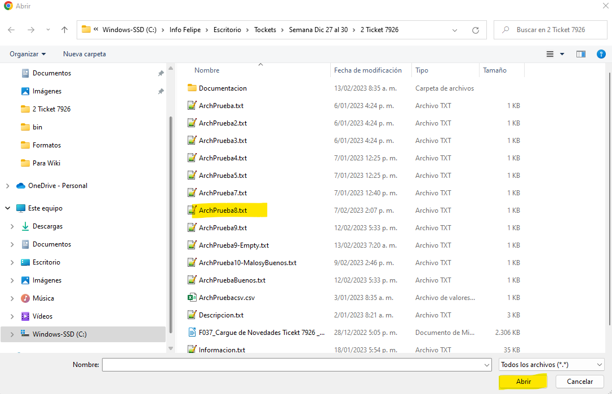Select the ArchPruebacsv.csv Excel file icon
The height and width of the screenshot is (394, 612).
(192, 298)
